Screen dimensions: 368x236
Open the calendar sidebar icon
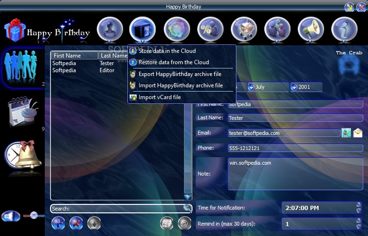(x=23, y=111)
